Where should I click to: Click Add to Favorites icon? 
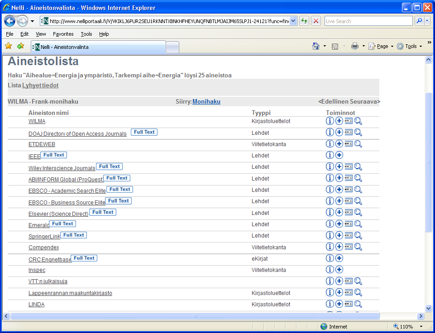(x=20, y=46)
